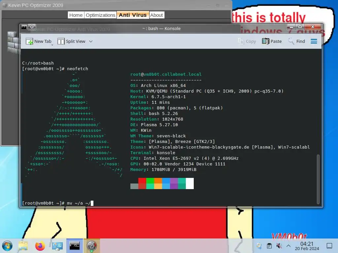
Task: Open the Optimizations tab in Kevin PC Optimizer
Action: click(100, 15)
